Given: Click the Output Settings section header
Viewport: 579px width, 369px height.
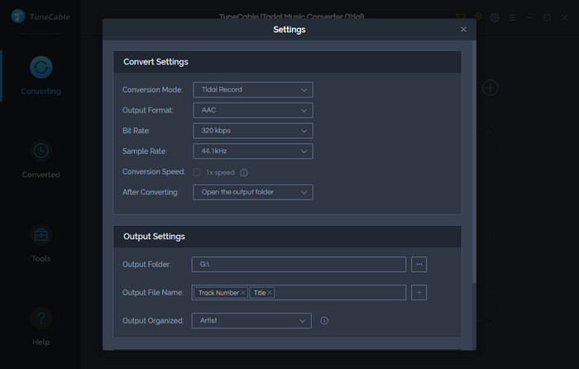Looking at the screenshot, I should [287, 237].
